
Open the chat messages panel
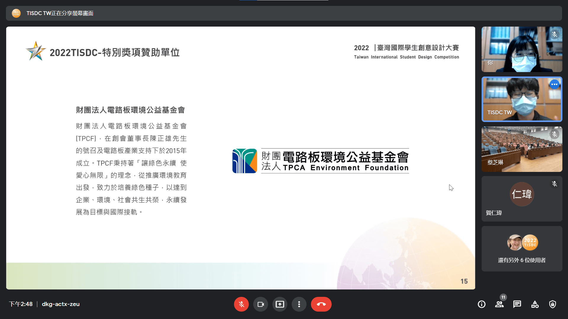tap(517, 304)
